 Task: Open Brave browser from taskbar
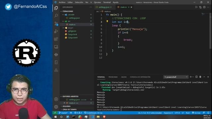tap(104, 117)
